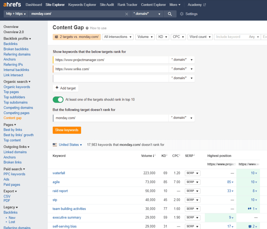267x229 pixels.
Task: Open Keywords Explorer
Action: click(82, 5)
